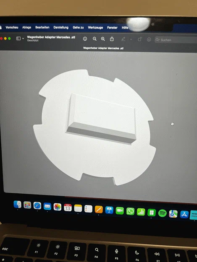Image resolution: width=197 pixels, height=262 pixels.
Task: Click the Rotate toolbar icon
Action: [x=139, y=39]
